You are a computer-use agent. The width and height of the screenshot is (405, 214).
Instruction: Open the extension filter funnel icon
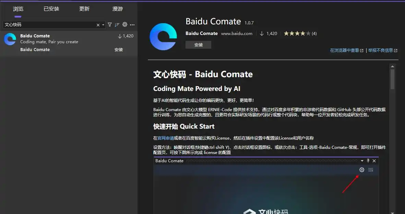tap(110, 25)
